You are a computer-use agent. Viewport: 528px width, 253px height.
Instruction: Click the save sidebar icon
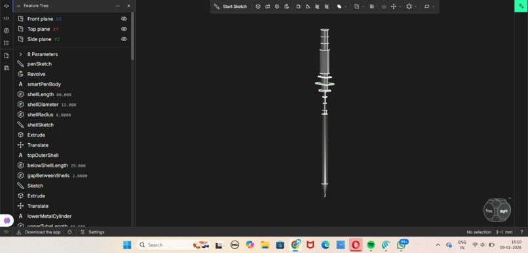click(x=6, y=68)
